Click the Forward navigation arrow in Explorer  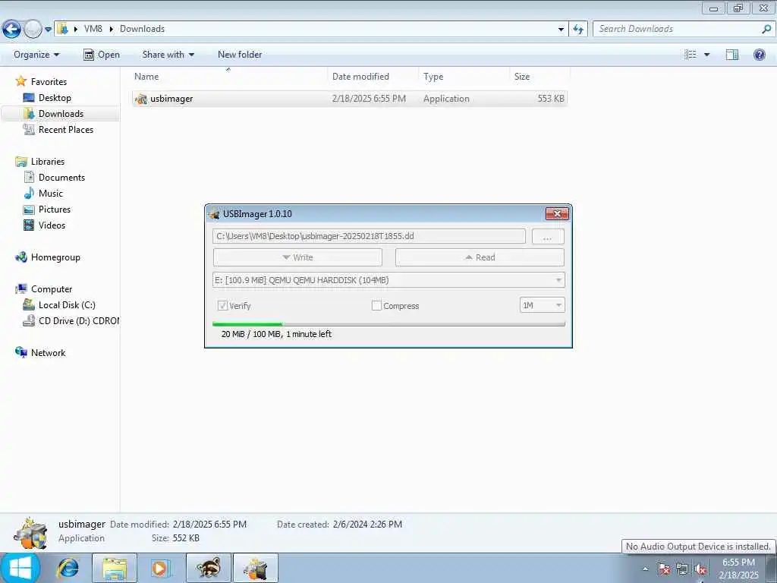33,30
